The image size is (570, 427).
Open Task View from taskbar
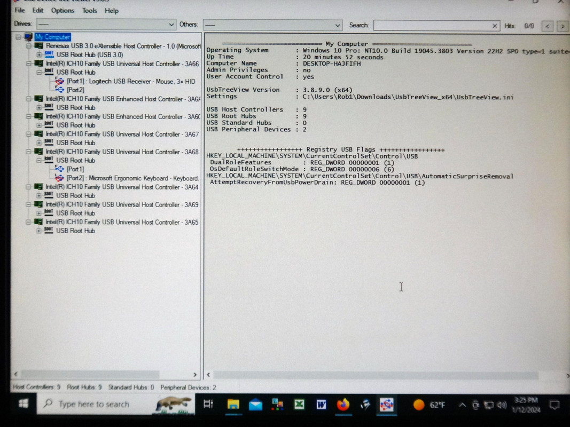(x=208, y=404)
